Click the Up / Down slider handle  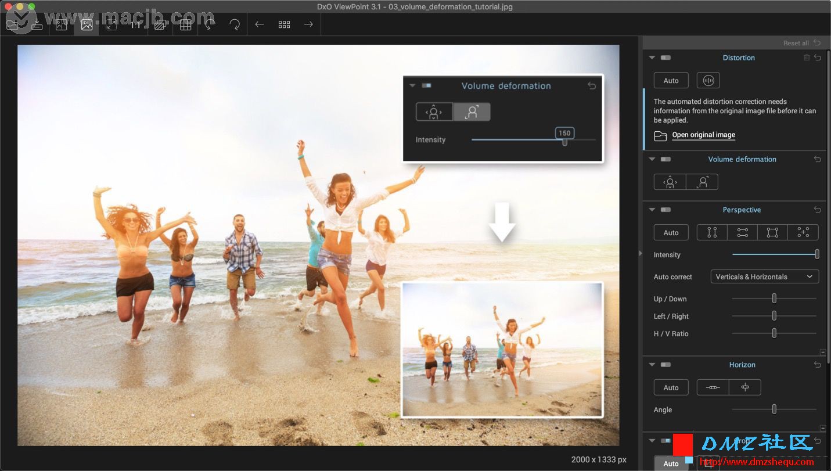coord(774,299)
